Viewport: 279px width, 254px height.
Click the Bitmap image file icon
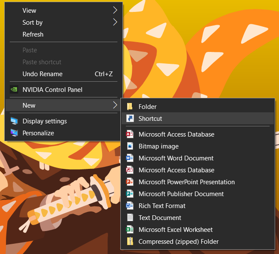[130, 146]
